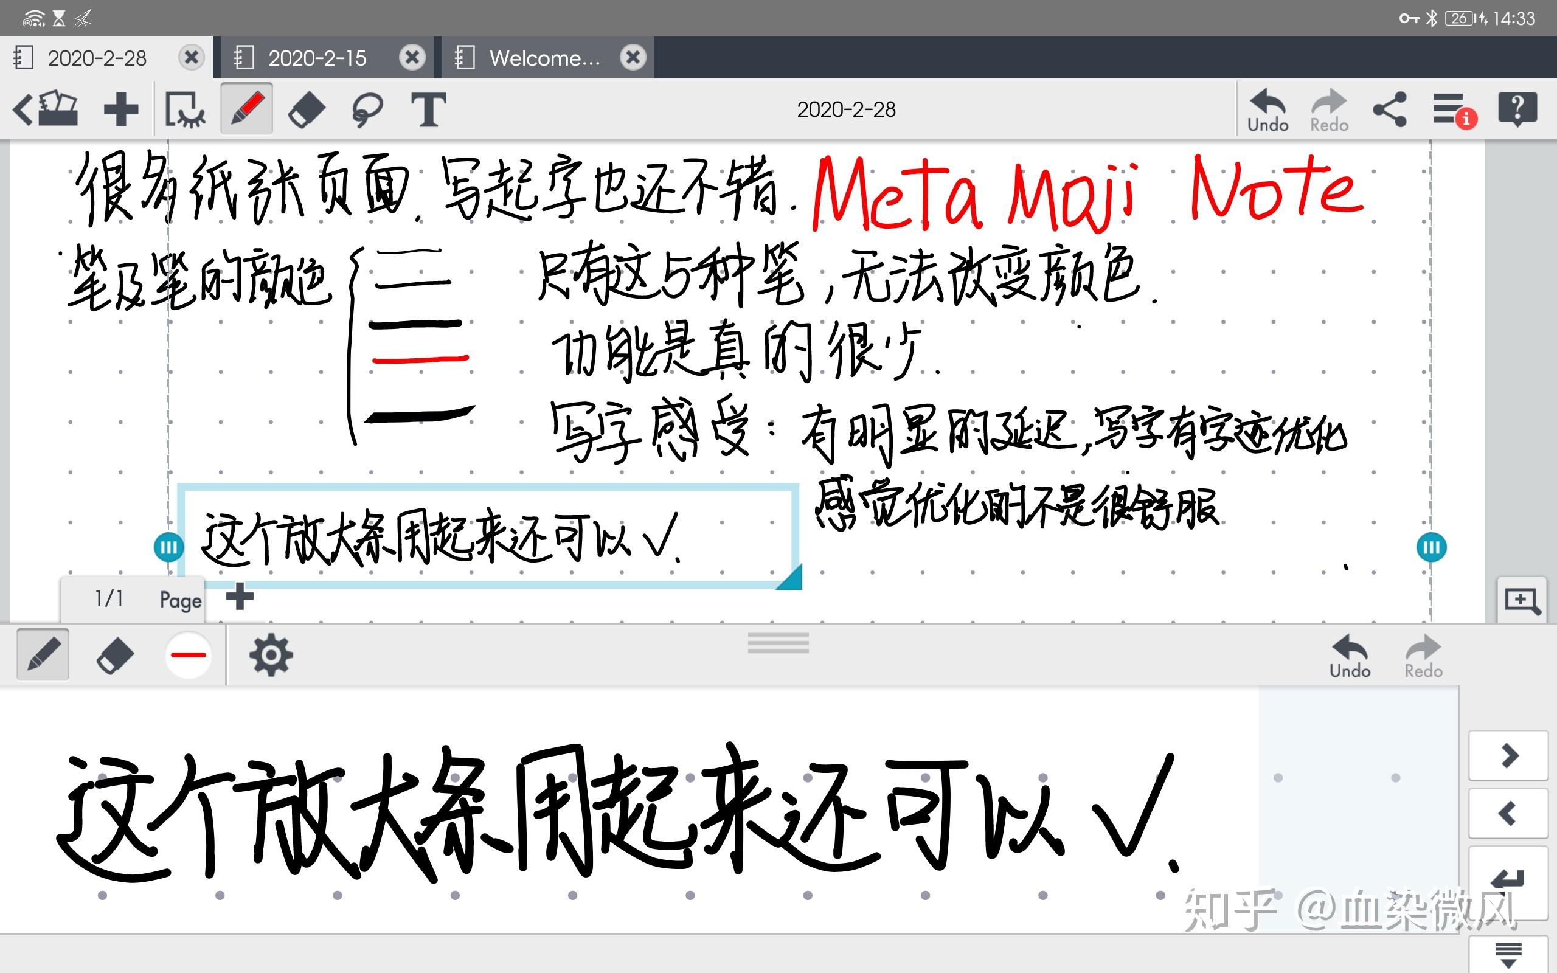The image size is (1557, 973).
Task: Move zoom box back with left chevron
Action: point(1509,814)
